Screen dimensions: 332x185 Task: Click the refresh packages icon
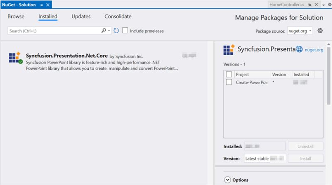coord(116,31)
